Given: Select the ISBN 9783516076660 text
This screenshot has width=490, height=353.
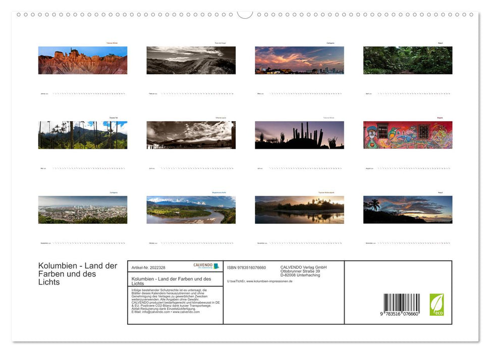Looking at the screenshot, I should click(246, 267).
